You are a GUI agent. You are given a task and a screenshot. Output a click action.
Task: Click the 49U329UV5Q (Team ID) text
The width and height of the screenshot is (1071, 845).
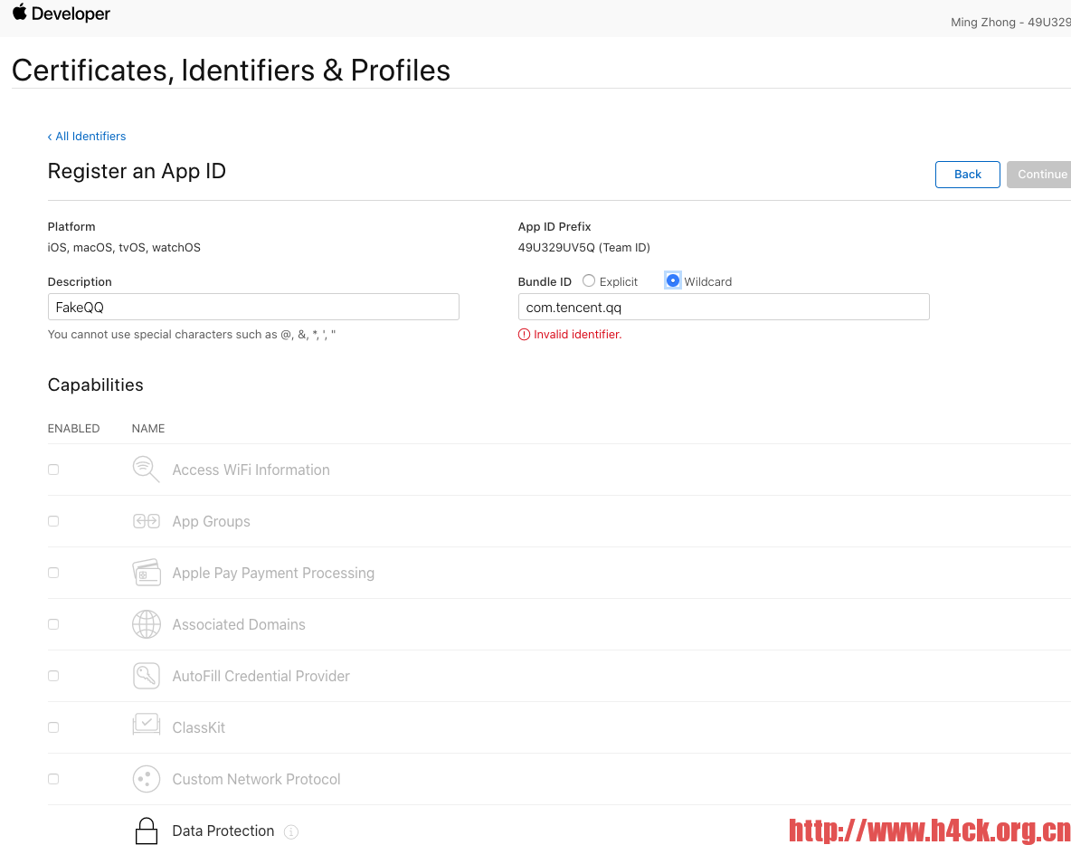pyautogui.click(x=584, y=247)
